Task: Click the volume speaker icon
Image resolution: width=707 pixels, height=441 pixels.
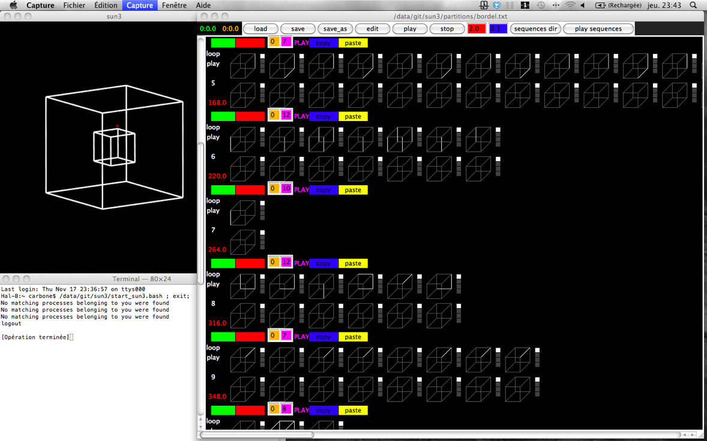Action: click(x=583, y=5)
